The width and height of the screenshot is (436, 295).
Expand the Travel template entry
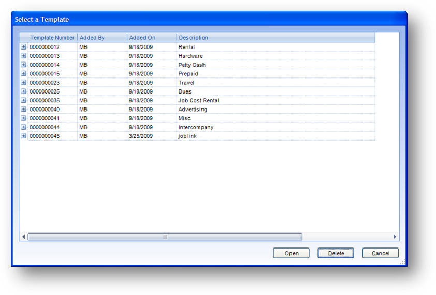pos(23,83)
